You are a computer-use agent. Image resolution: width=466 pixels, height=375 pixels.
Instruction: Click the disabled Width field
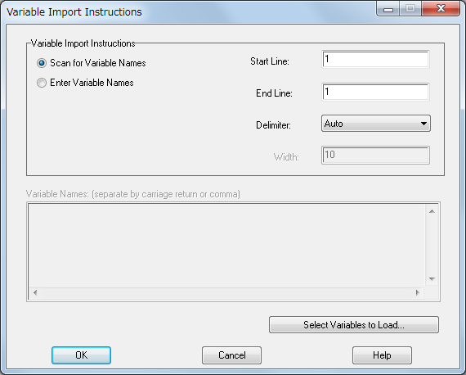[375, 155]
